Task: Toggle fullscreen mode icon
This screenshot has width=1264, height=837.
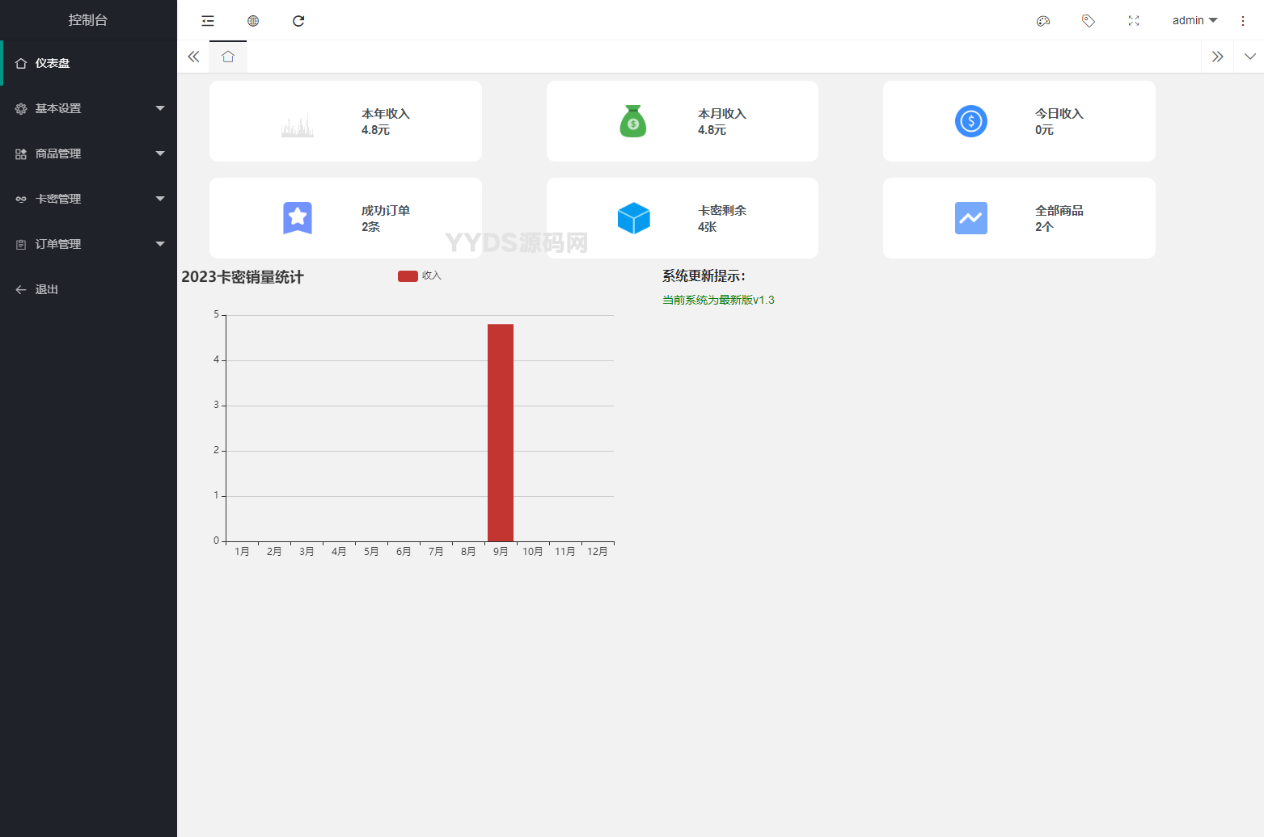Action: [1134, 21]
